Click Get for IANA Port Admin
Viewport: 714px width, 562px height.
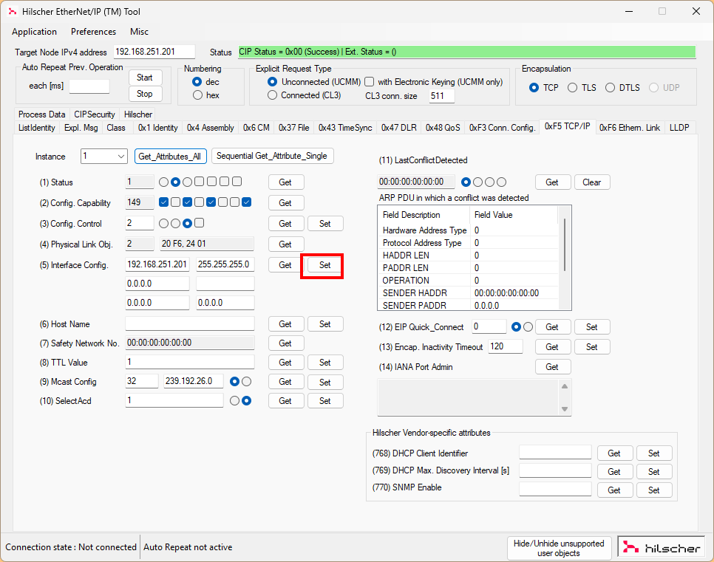(x=552, y=367)
